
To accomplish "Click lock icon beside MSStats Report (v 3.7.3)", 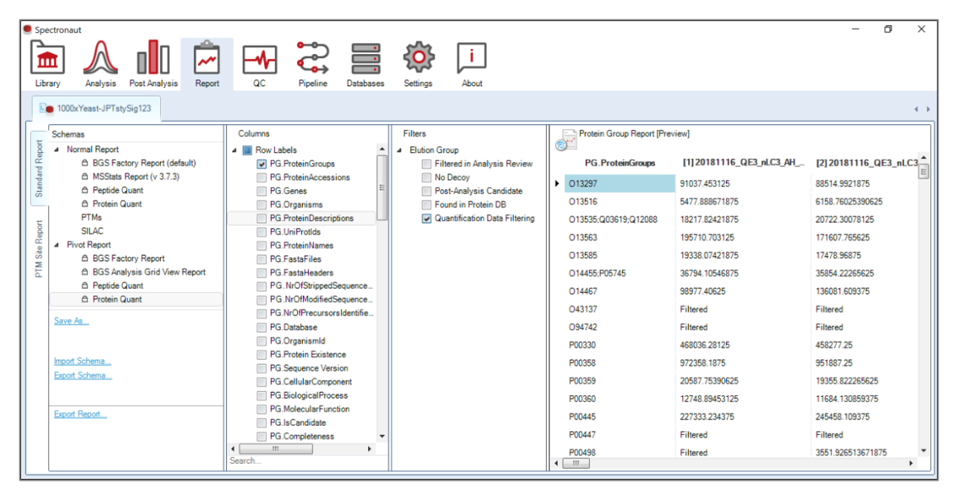I will point(85,177).
